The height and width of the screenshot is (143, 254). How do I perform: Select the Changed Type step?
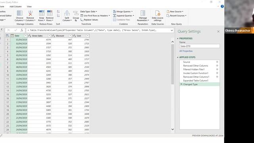(x=199, y=84)
